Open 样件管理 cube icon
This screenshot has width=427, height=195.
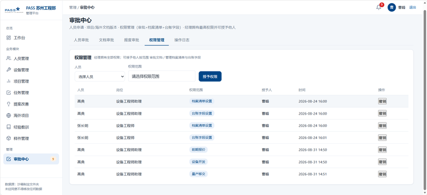tap(9, 138)
